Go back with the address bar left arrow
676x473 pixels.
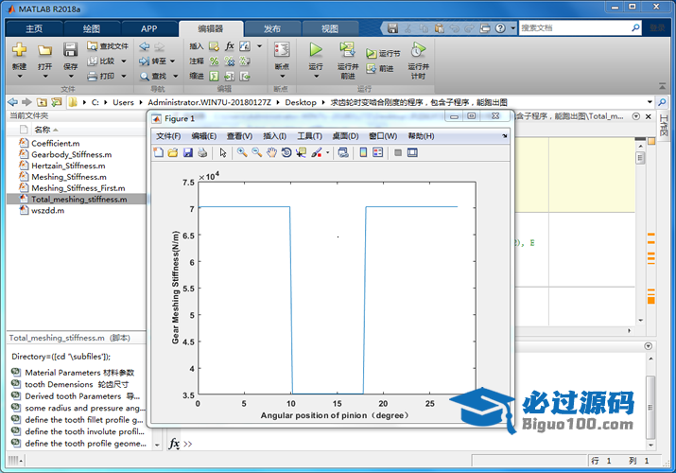click(13, 102)
